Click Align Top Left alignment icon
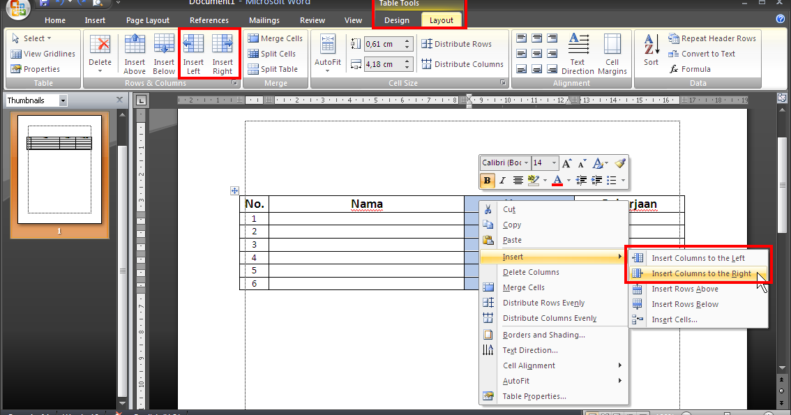This screenshot has height=415, width=791. pos(522,38)
